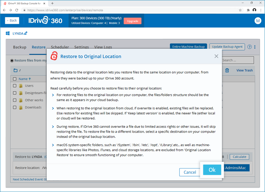Click the trash can delete icon

227,70
